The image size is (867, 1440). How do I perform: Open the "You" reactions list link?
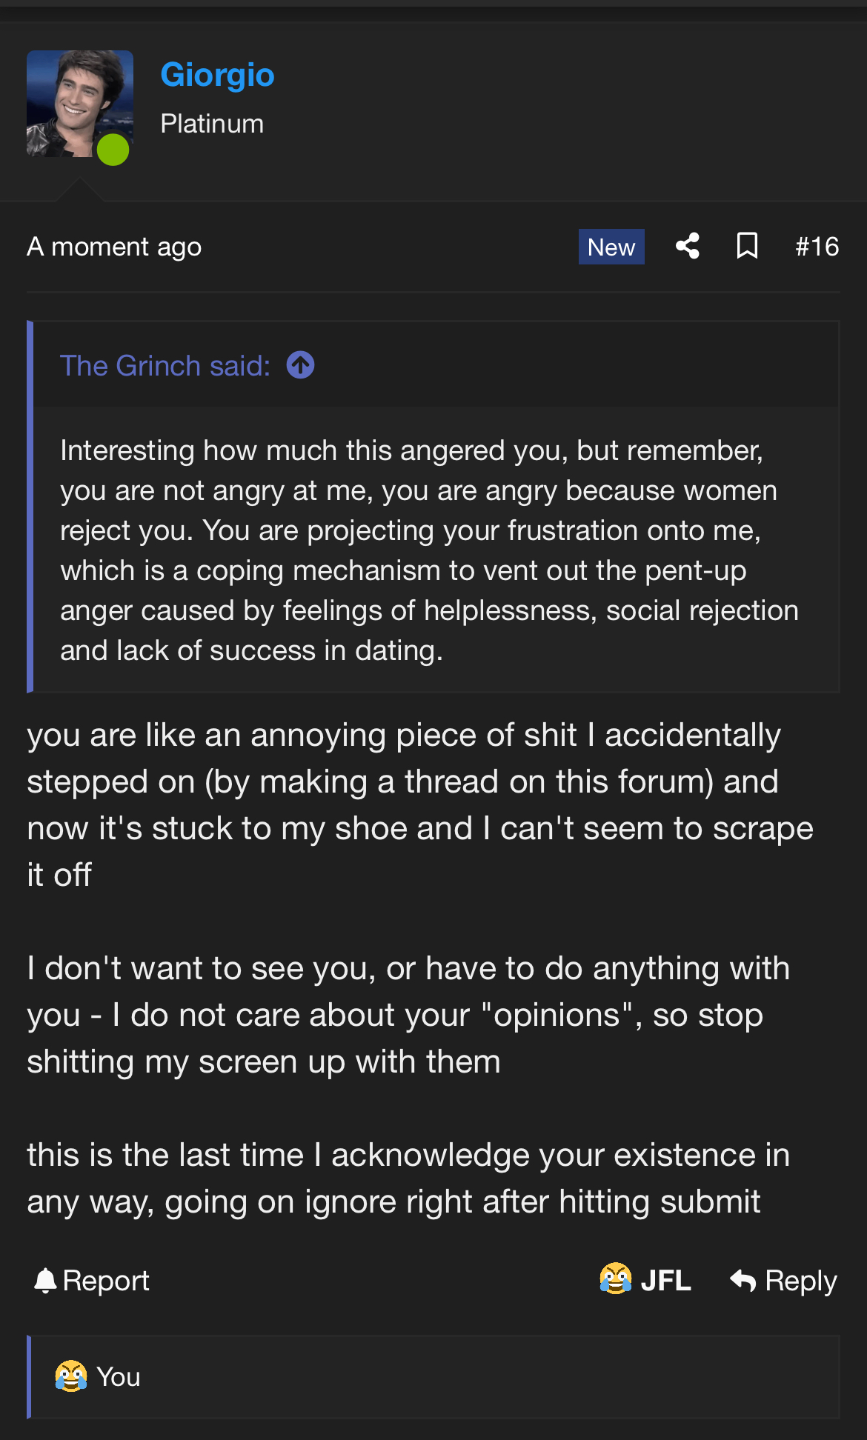click(x=119, y=1377)
